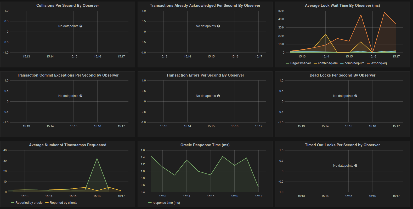Click help icon in Dead Locks panel
Screen dimensions: 413x209
[x=356, y=96]
